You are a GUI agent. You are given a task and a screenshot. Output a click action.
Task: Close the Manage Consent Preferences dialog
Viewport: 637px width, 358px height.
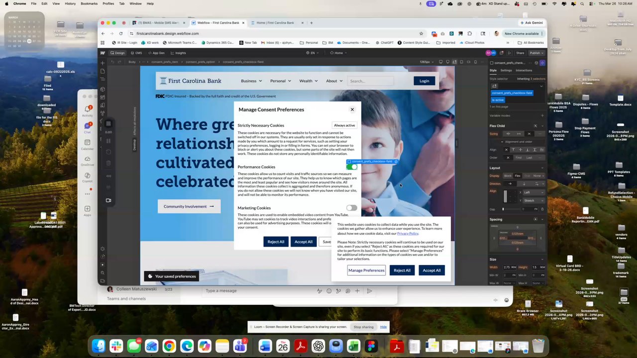pos(352,109)
